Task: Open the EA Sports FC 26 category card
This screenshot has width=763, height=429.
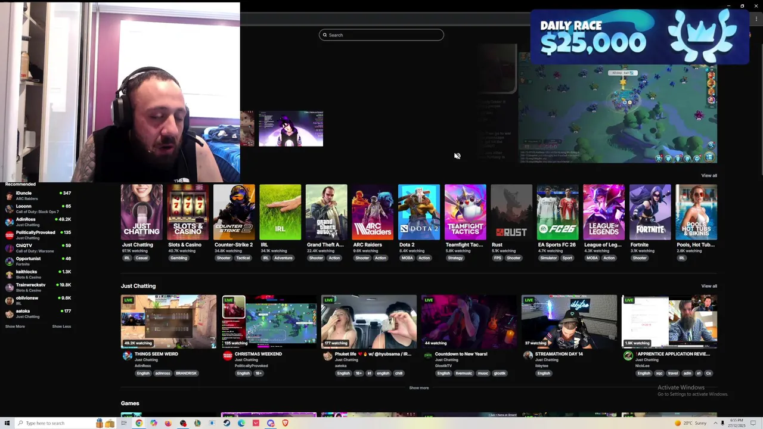Action: 557,212
